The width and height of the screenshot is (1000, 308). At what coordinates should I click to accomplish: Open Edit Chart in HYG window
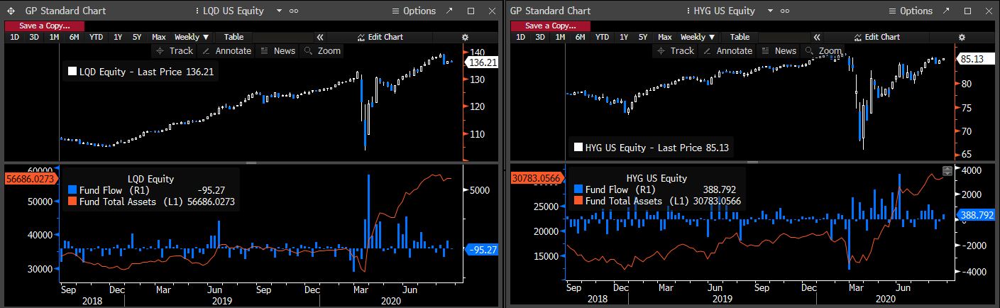877,37
